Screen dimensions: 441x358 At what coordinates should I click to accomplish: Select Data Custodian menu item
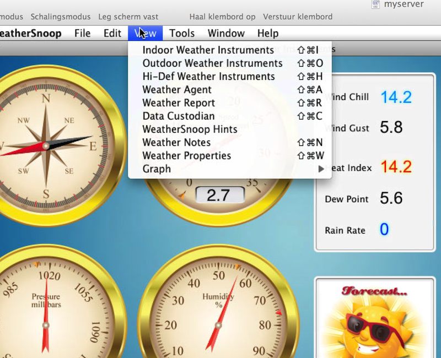[x=230, y=116]
